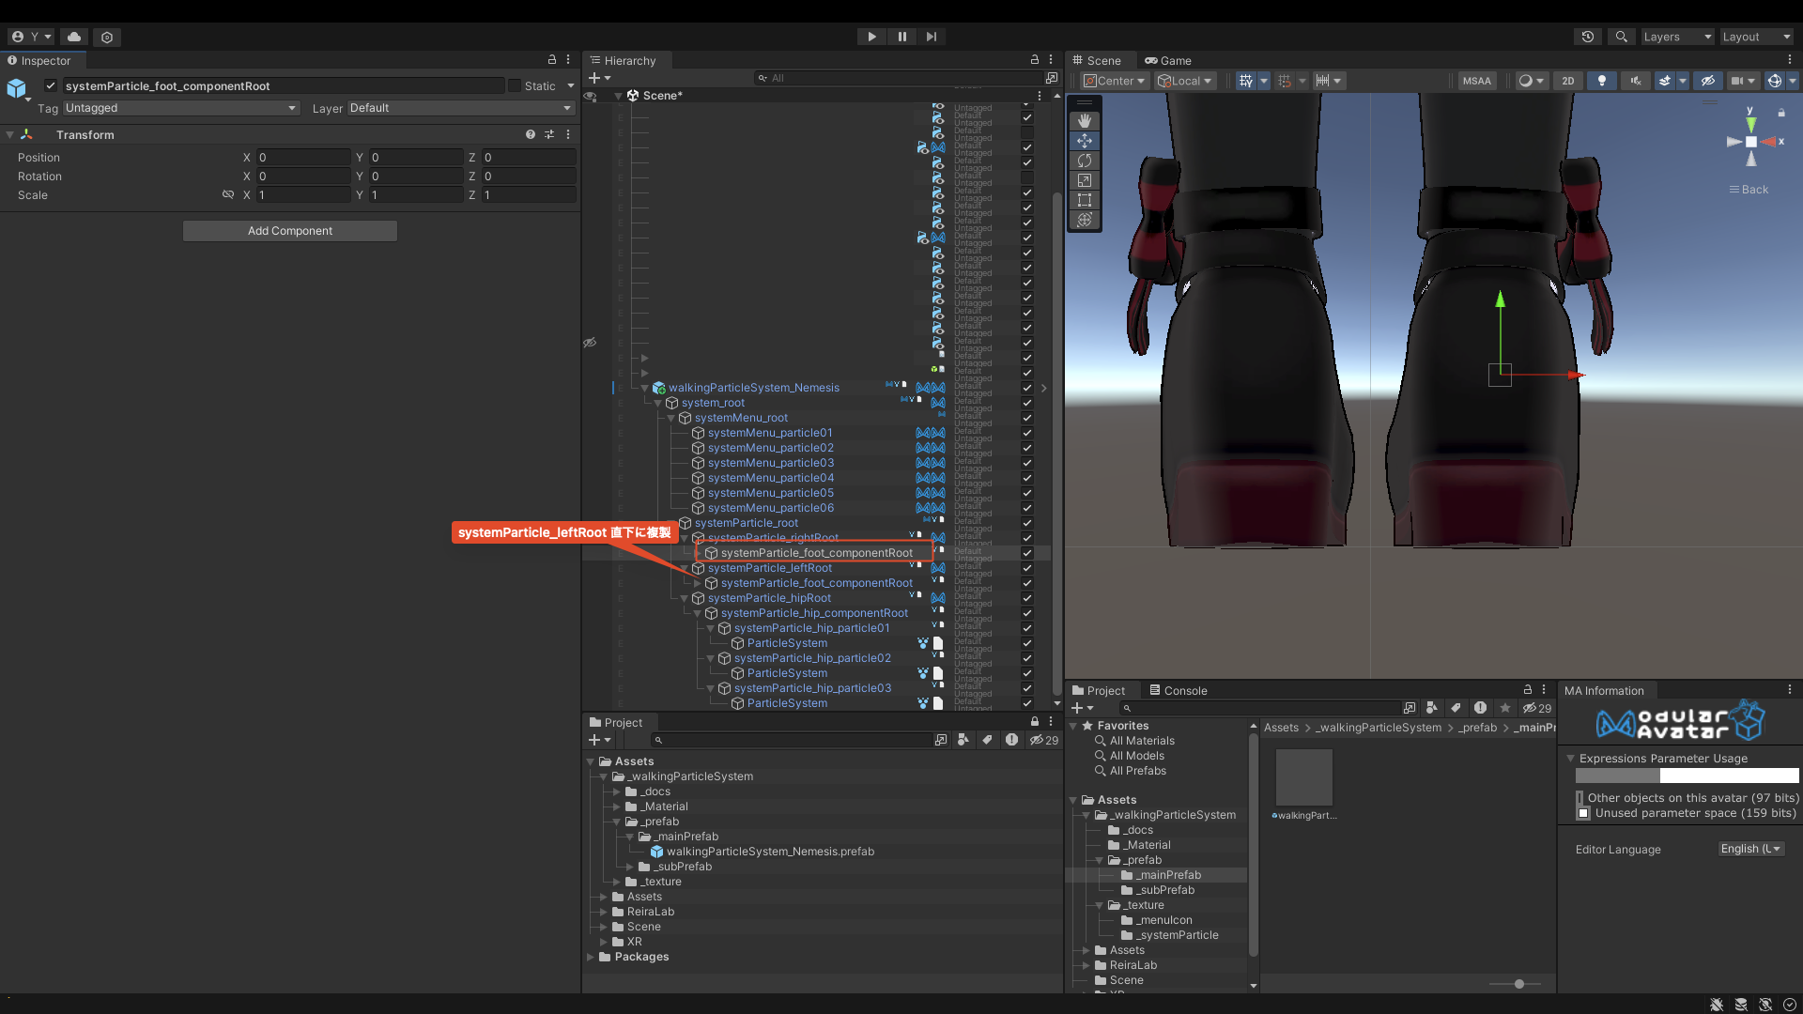The image size is (1803, 1014).
Task: Switch to the Game tab
Action: pyautogui.click(x=1168, y=60)
